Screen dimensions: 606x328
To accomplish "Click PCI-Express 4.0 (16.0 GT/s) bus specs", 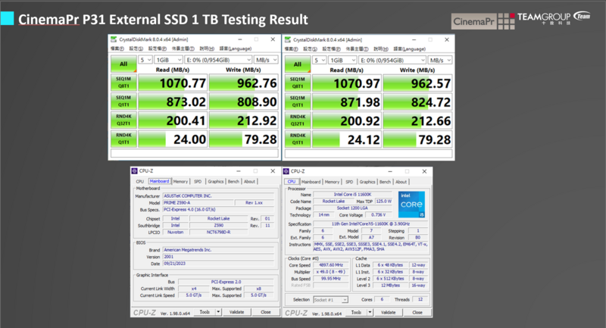I will click(218, 209).
